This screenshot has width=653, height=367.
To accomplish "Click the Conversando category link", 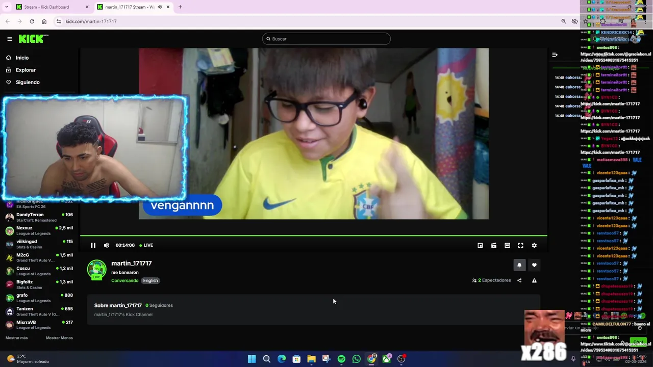I will pyautogui.click(x=124, y=280).
